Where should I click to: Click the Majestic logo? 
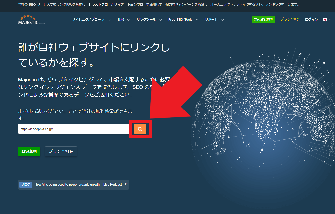click(x=31, y=20)
